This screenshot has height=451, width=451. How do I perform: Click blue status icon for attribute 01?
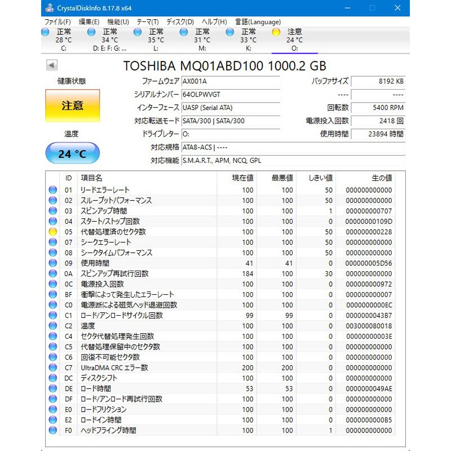pyautogui.click(x=53, y=190)
